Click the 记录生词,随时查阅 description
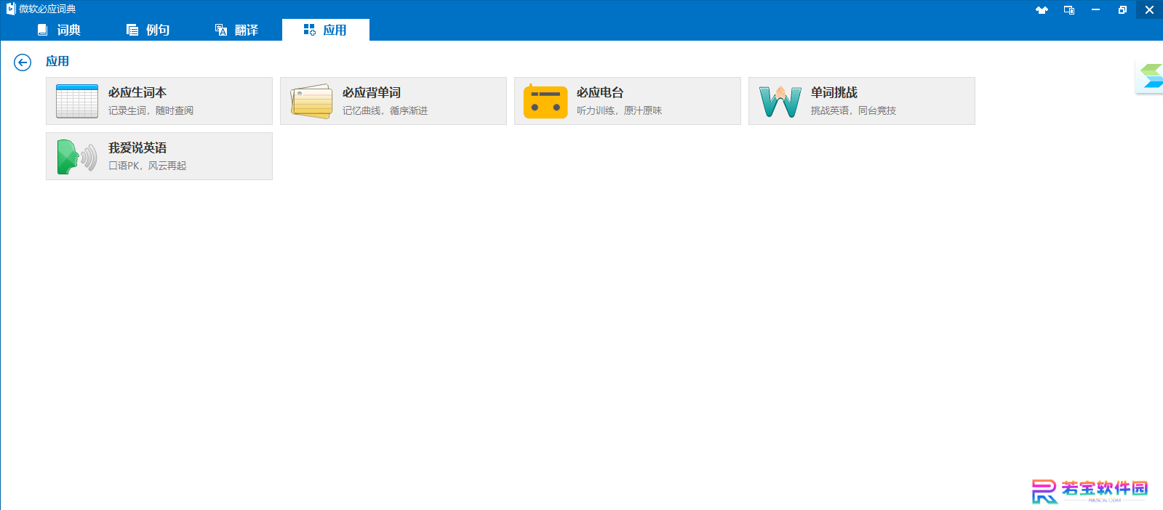 click(x=151, y=110)
